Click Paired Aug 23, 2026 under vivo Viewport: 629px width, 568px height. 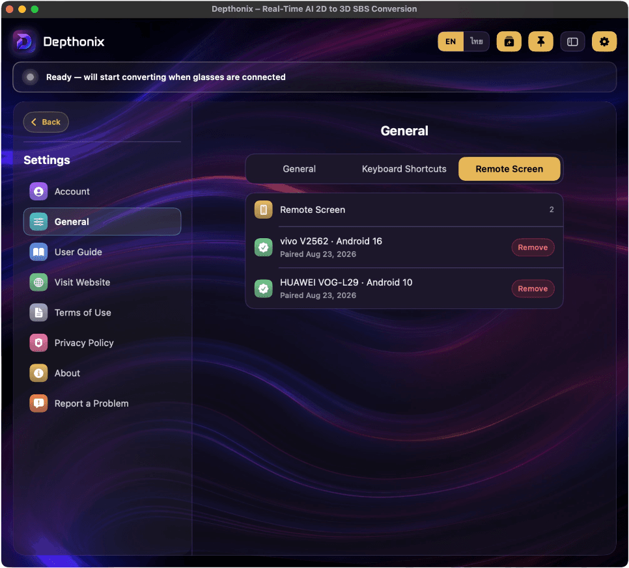tap(318, 254)
